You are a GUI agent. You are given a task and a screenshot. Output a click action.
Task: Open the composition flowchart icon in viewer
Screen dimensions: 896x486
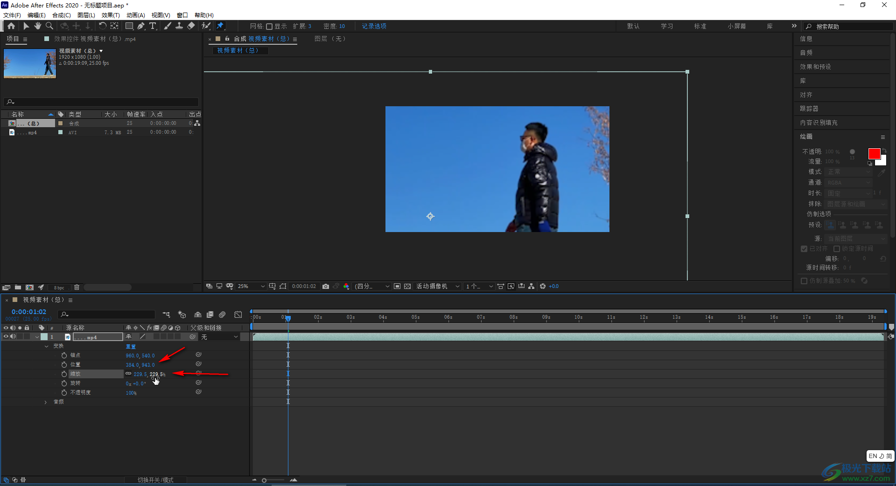click(532, 286)
